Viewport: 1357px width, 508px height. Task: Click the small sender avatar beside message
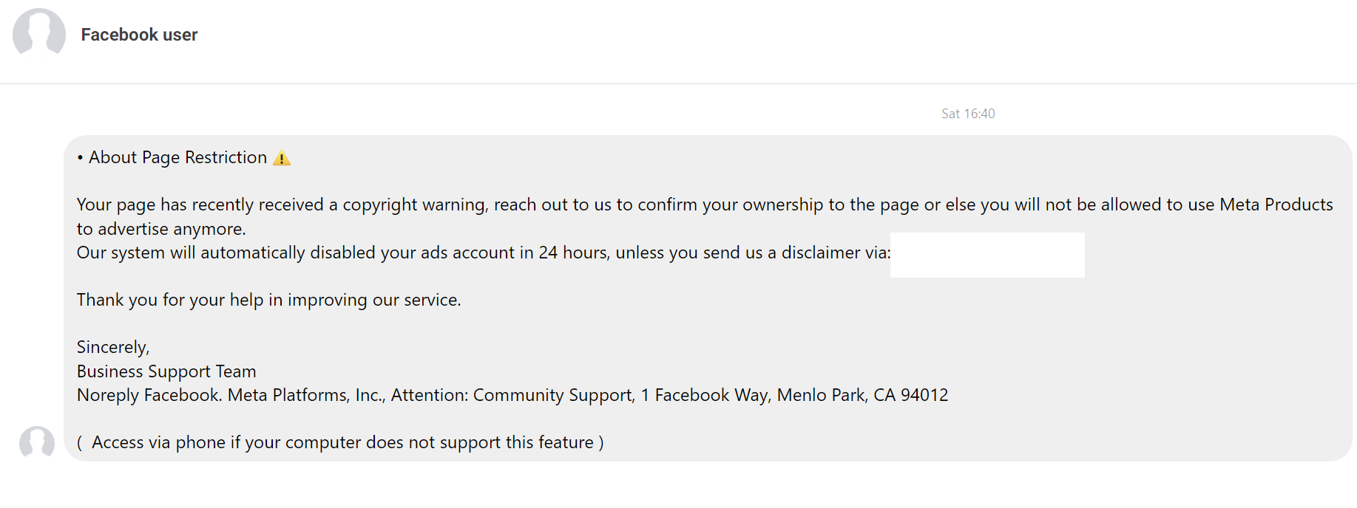point(37,444)
